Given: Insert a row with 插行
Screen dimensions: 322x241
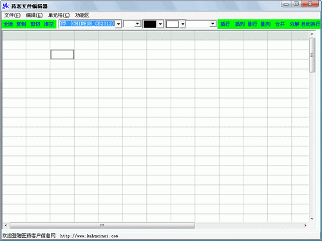Looking at the screenshot, I should coord(225,24).
